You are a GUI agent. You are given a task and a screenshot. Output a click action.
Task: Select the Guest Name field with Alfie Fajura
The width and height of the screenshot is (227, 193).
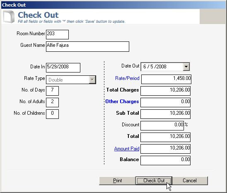pyautogui.click(x=87, y=46)
